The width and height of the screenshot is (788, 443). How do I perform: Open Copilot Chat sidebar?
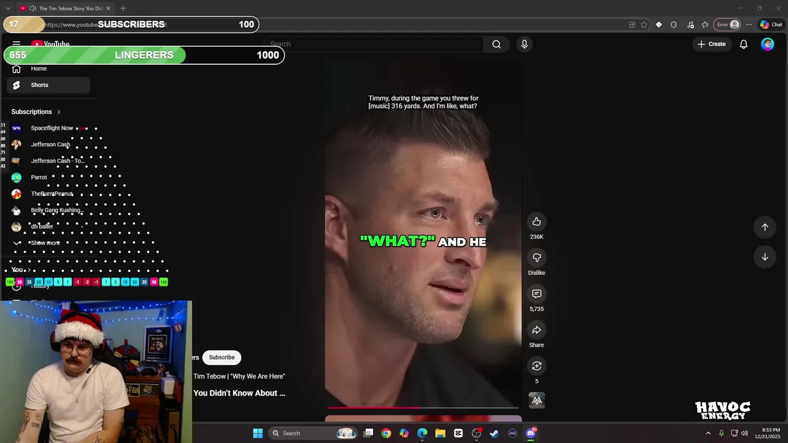pos(771,25)
